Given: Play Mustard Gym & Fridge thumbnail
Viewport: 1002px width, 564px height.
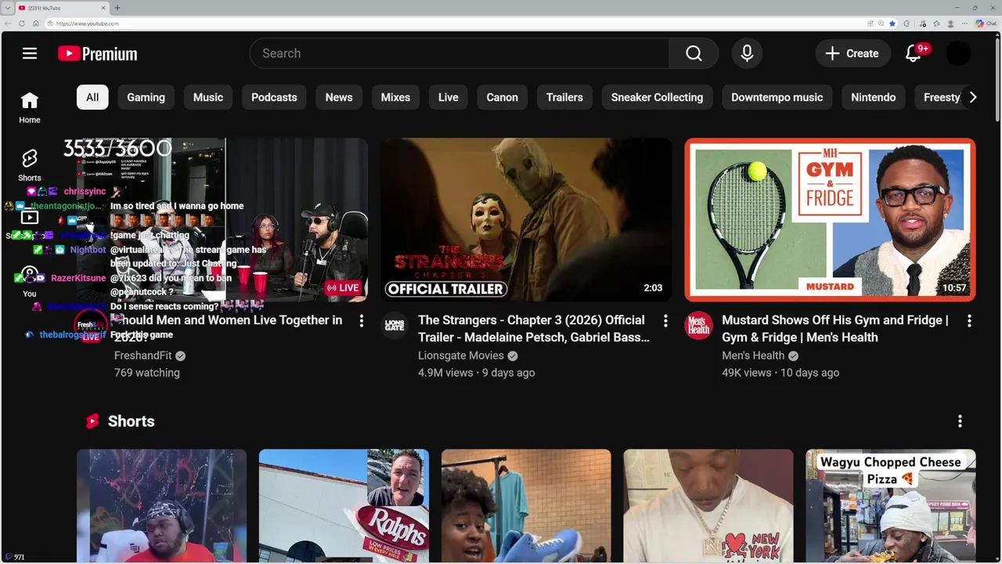Looking at the screenshot, I should coord(831,220).
